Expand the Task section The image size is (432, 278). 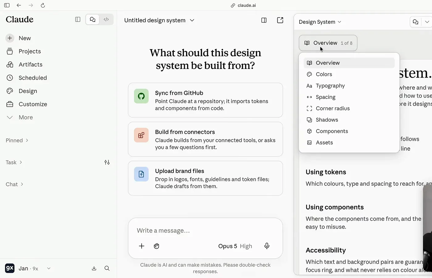14,162
